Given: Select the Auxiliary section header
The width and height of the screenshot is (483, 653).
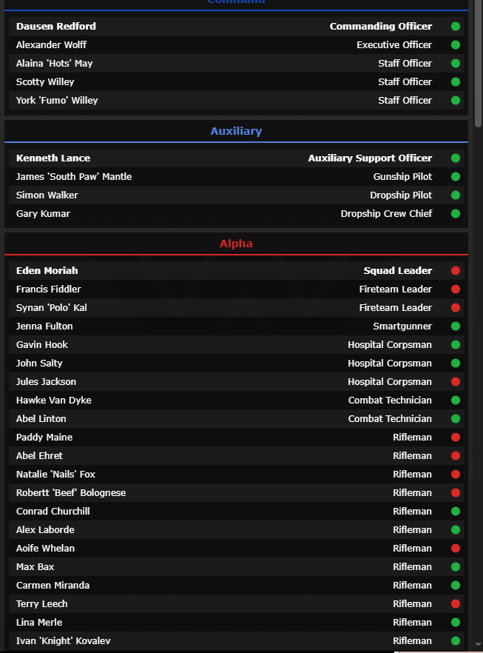Looking at the screenshot, I should point(236,131).
